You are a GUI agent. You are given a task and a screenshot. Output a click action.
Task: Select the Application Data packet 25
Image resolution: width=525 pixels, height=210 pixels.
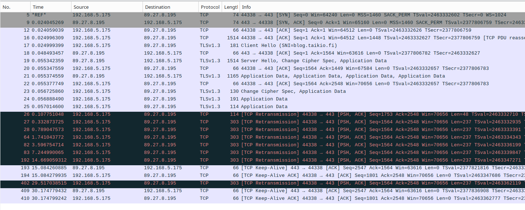pos(146,106)
